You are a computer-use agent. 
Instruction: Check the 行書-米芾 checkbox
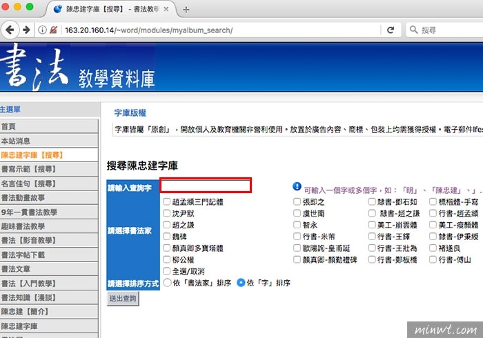point(297,237)
